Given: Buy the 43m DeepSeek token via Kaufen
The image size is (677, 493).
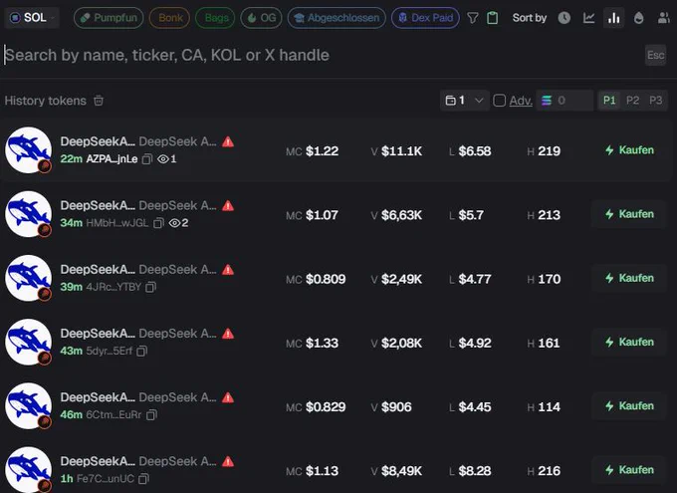Looking at the screenshot, I should point(629,342).
